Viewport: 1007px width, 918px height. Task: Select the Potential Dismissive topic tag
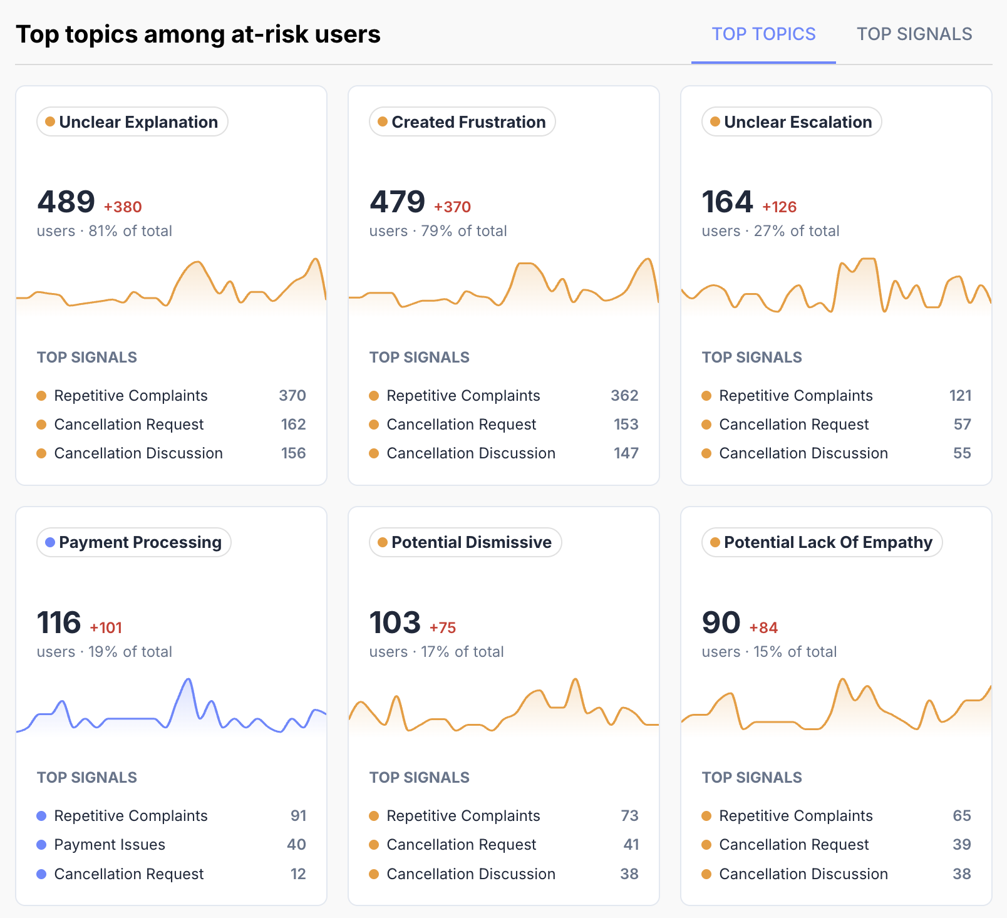(465, 542)
